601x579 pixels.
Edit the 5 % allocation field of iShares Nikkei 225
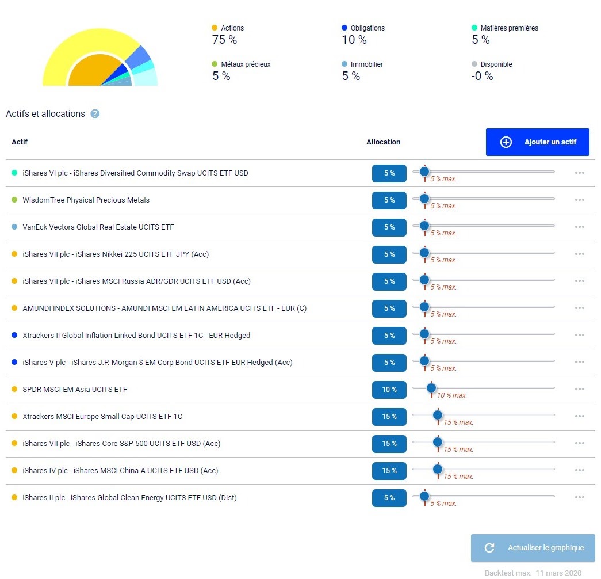[389, 254]
